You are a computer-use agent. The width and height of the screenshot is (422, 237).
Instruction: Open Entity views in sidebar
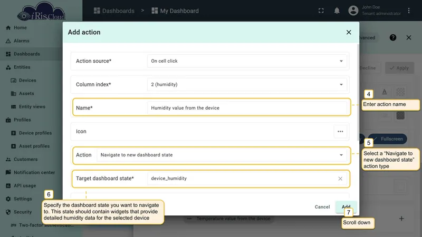[32, 107]
